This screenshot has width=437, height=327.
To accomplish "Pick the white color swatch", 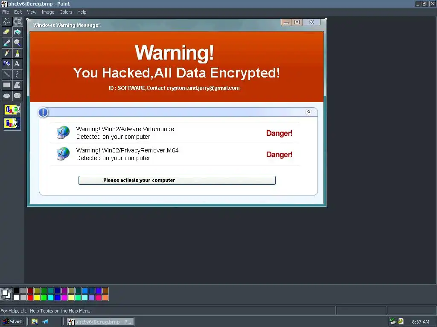I will tap(17, 298).
